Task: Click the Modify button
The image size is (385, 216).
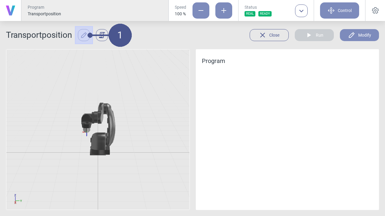Action: 359,35
